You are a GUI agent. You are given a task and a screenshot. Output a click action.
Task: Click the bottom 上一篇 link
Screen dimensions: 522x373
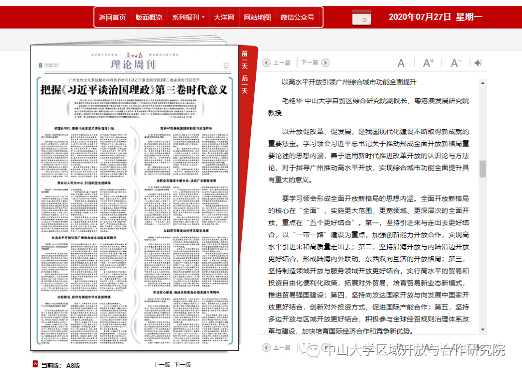[x=282, y=348]
